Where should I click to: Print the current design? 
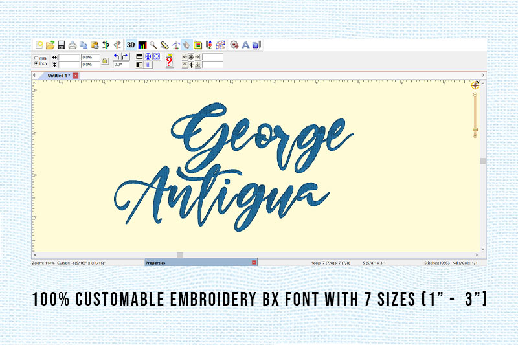tap(73, 45)
